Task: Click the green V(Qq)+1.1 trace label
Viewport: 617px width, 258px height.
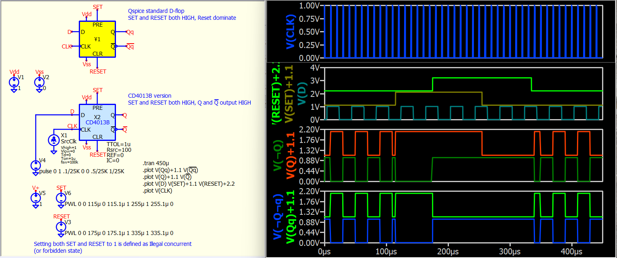Action: [289, 218]
